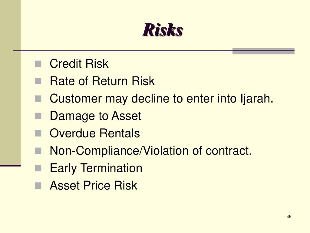This screenshot has width=310, height=233.
Task: Select the Rate of Return Risk line
Action: pos(102,81)
